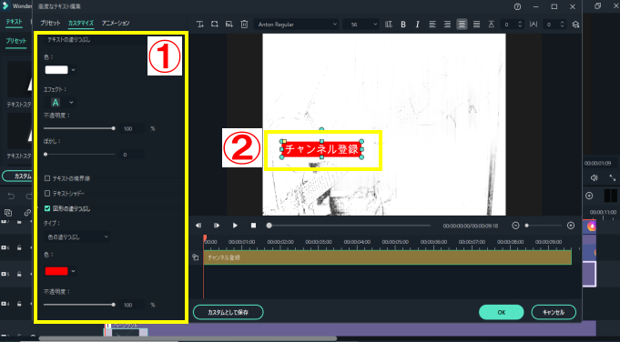Viewport: 620px width, 342px height.
Task: Enable the テキストシャドー checkbox
Action: 47,194
